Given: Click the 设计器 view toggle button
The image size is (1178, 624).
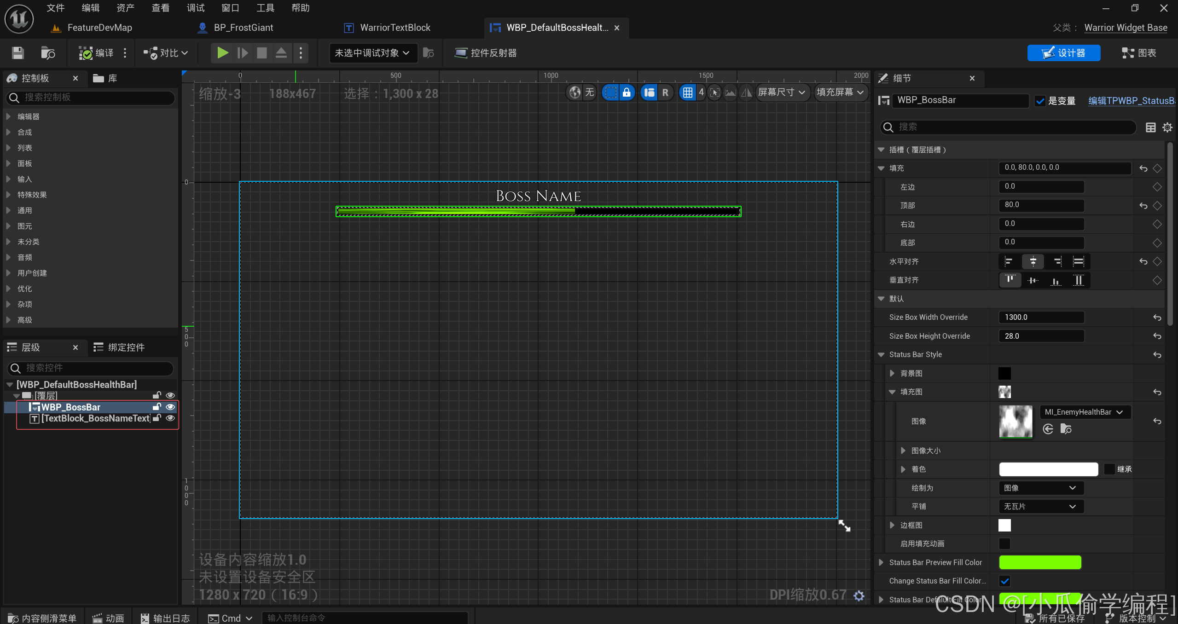Looking at the screenshot, I should pyautogui.click(x=1063, y=53).
